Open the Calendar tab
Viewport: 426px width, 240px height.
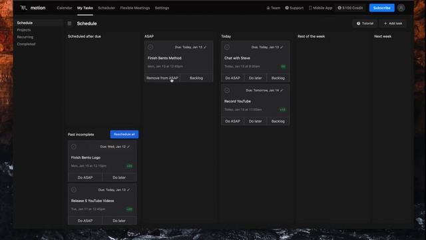click(x=65, y=8)
